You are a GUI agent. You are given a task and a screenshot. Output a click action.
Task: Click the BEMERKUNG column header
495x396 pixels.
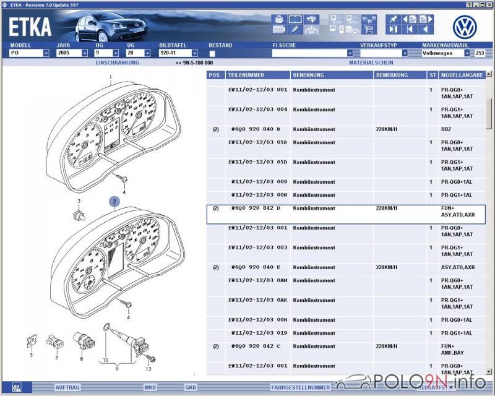400,75
